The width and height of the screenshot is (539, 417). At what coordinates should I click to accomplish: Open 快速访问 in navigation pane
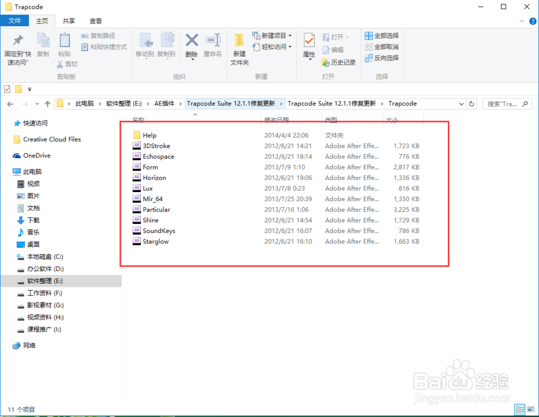(x=35, y=123)
